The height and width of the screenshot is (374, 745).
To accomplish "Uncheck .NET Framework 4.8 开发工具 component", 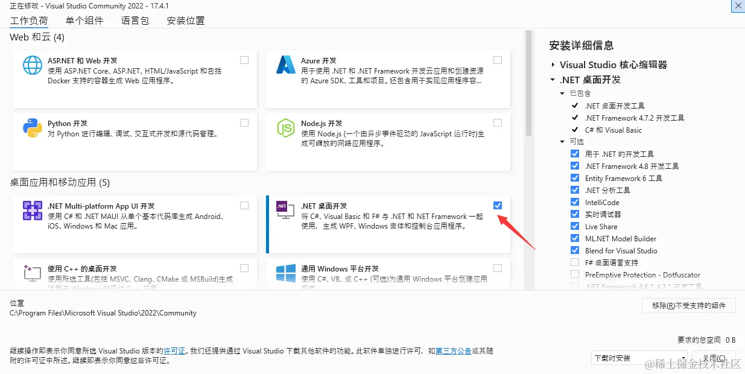I will pyautogui.click(x=575, y=166).
